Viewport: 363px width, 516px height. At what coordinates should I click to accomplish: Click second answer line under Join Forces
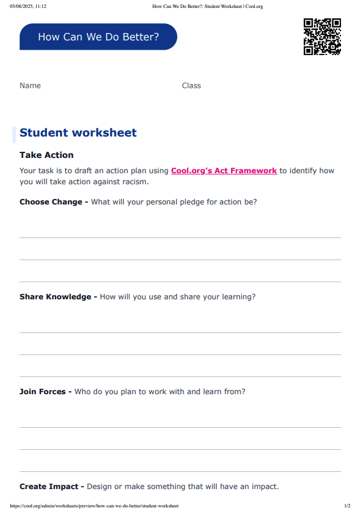coord(180,449)
